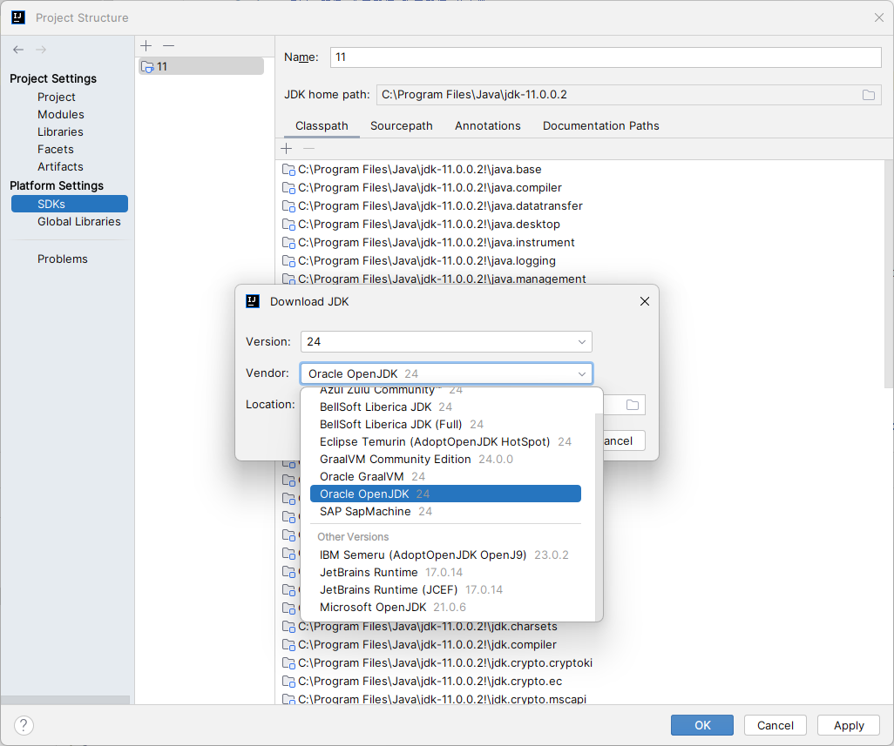Choose GraalVM Community Edition 24.0.0
894x746 pixels.
click(445, 459)
